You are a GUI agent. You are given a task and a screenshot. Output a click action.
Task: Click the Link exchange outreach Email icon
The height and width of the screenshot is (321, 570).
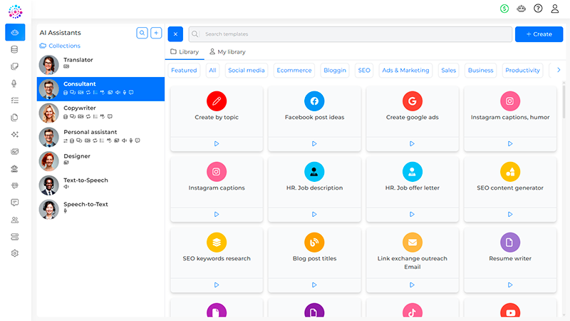pos(413,243)
